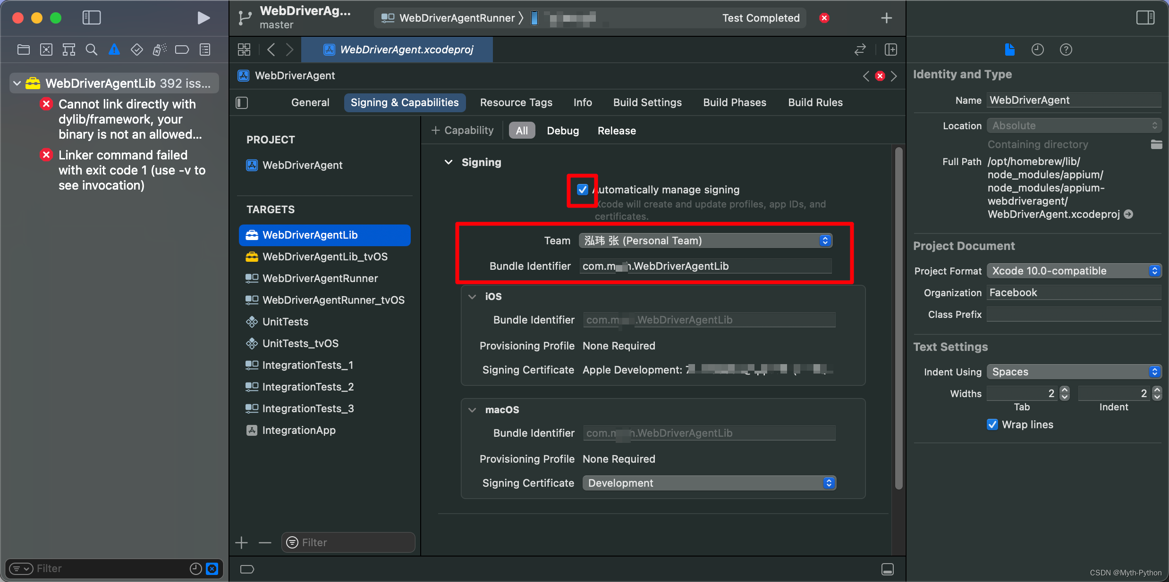Collapse the Signing section
Viewport: 1169px width, 582px height.
[449, 162]
